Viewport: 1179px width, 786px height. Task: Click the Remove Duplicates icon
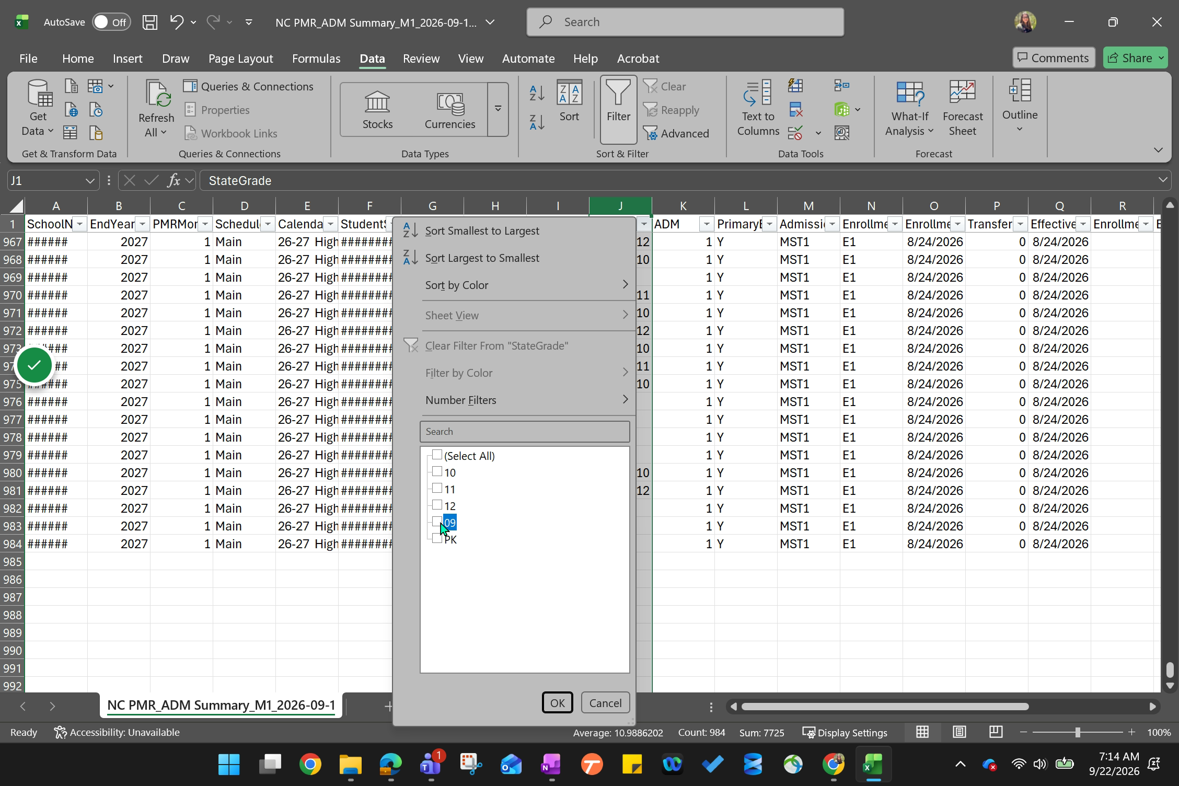(795, 110)
